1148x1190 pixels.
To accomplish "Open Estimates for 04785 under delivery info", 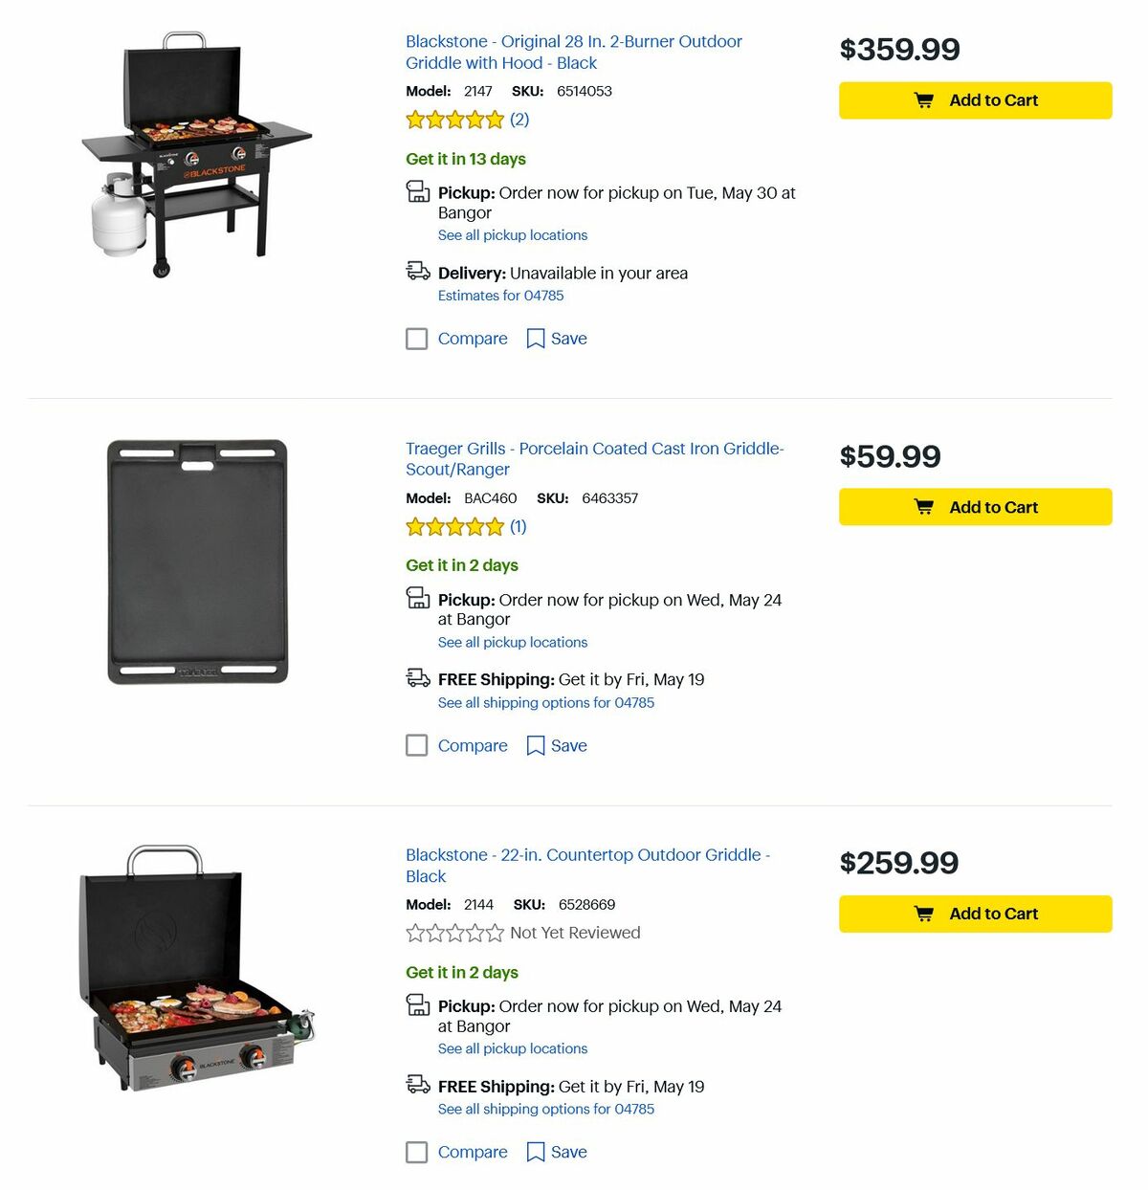I will tap(500, 296).
